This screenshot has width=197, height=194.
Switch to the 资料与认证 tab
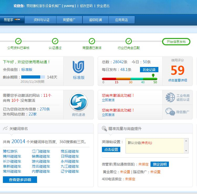pos(40,20)
